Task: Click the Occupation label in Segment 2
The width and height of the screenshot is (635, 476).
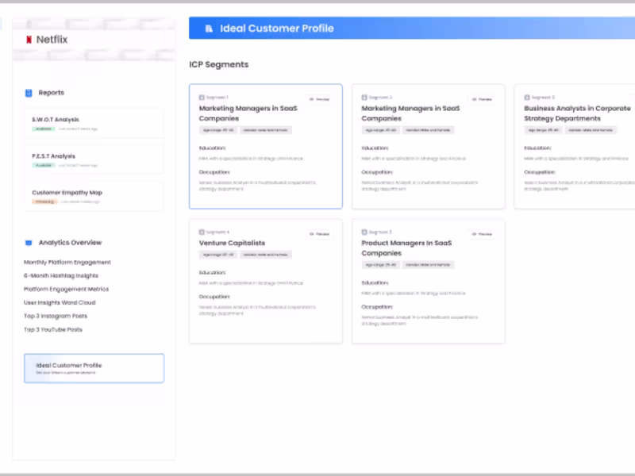Action: pyautogui.click(x=377, y=172)
